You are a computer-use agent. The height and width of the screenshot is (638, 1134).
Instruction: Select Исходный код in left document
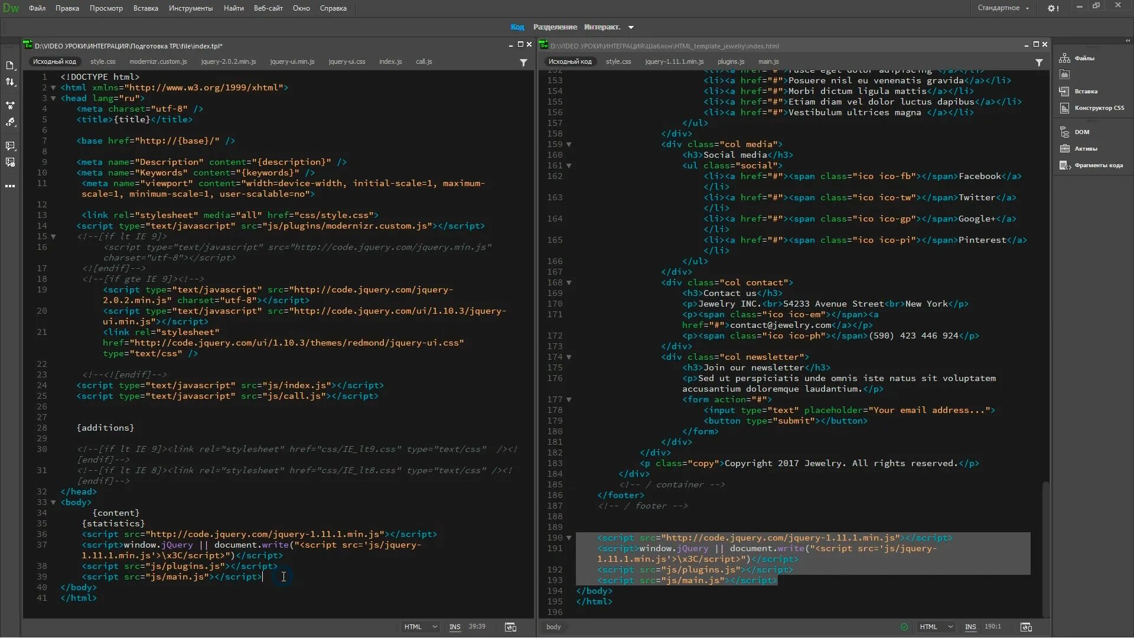point(54,61)
